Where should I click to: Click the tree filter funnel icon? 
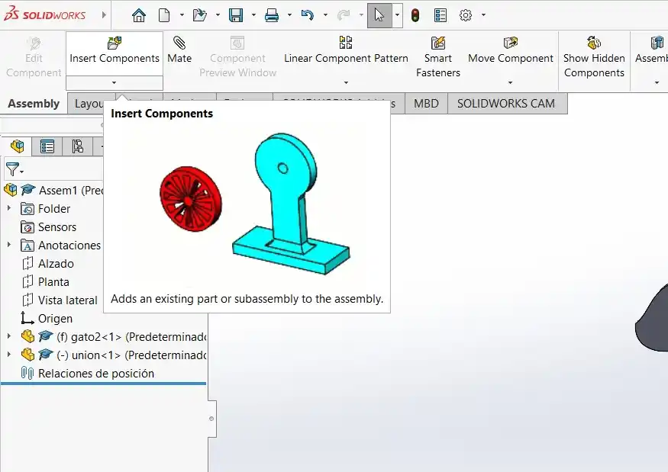[13, 169]
